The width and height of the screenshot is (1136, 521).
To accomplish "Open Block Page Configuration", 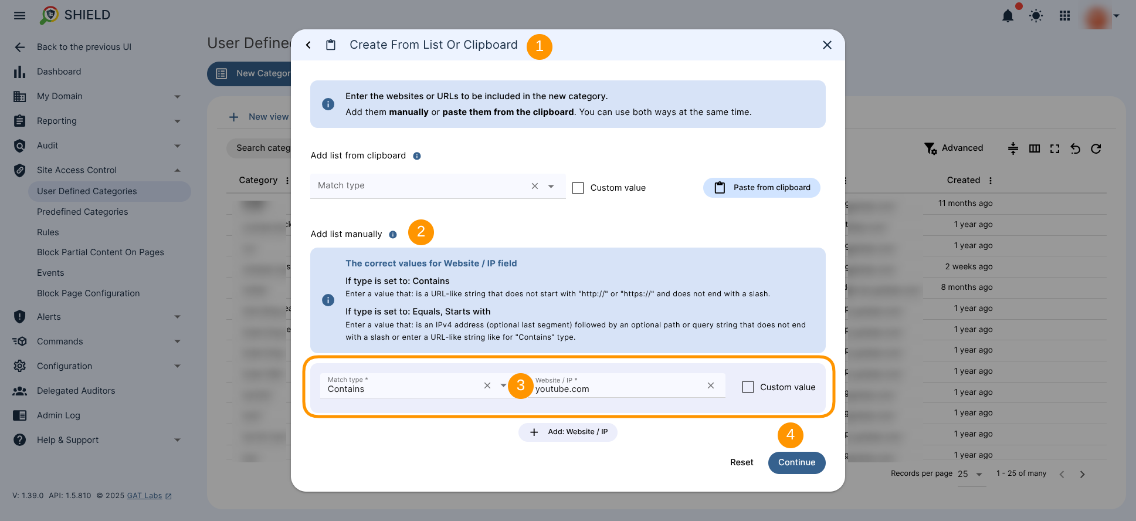I will click(88, 293).
